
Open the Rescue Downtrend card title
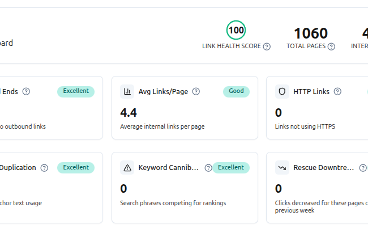point(323,168)
